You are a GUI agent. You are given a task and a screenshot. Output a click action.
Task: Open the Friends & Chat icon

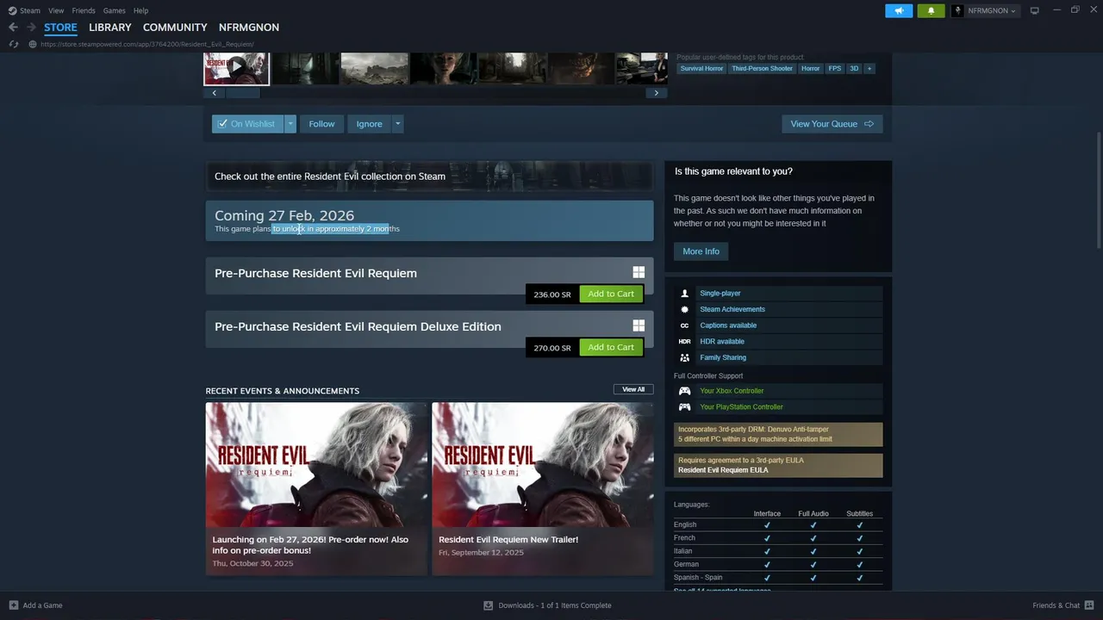(1089, 605)
